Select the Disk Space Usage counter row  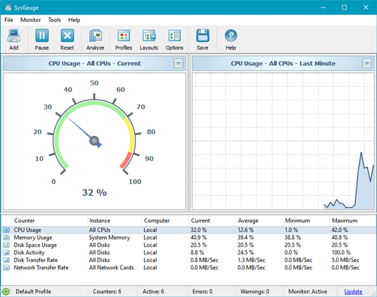click(188, 245)
